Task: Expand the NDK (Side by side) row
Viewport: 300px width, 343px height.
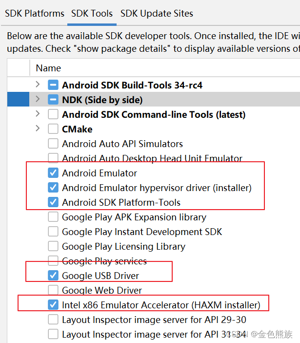Action: tap(38, 99)
